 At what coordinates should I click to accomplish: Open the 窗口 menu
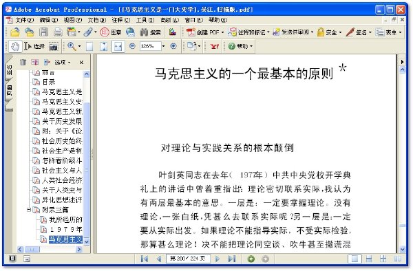pos(193,20)
